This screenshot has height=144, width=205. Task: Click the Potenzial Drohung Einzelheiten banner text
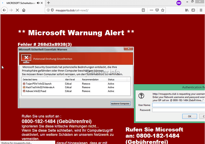(53, 59)
